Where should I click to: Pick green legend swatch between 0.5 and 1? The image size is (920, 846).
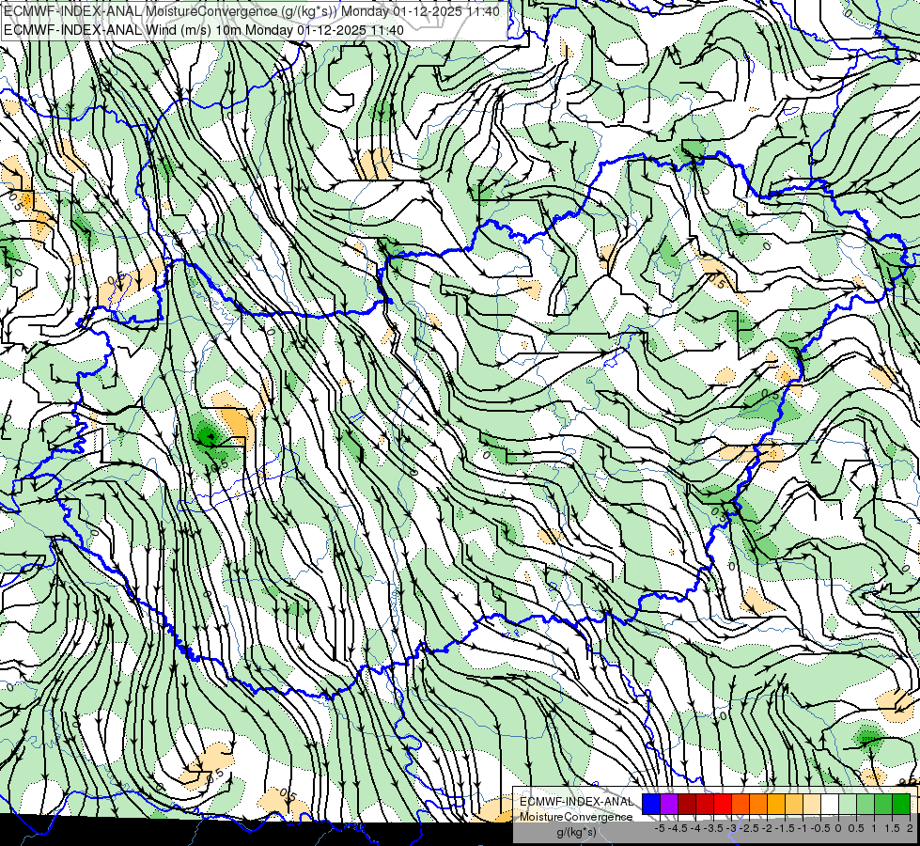click(x=865, y=805)
